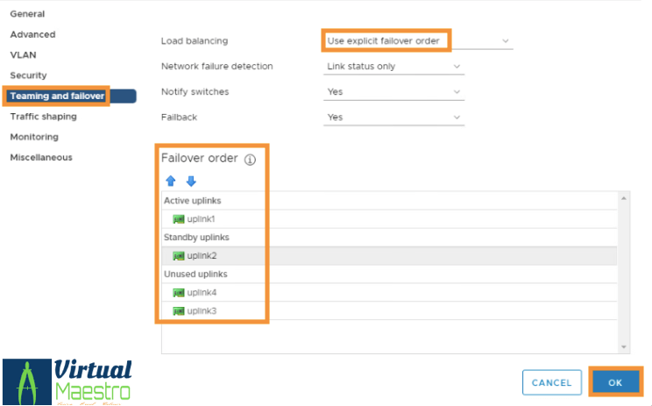Viewport: 652px width, 406px height.
Task: Select the uplink3 unused adapter icon
Action: click(179, 310)
